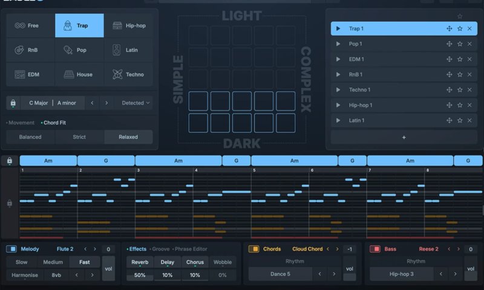Click the lock icon left of chord track
Image resolution: width=484 pixels, height=290 pixels.
[x=10, y=161]
